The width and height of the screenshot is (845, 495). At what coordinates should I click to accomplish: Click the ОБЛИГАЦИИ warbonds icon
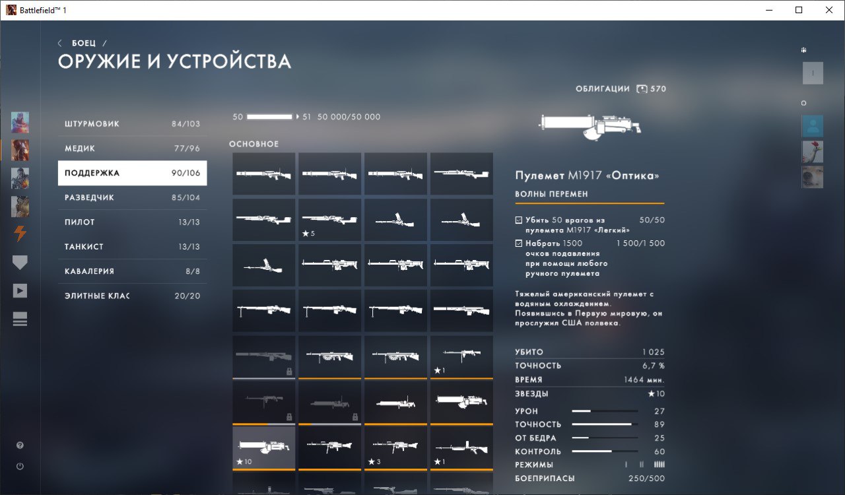point(642,88)
